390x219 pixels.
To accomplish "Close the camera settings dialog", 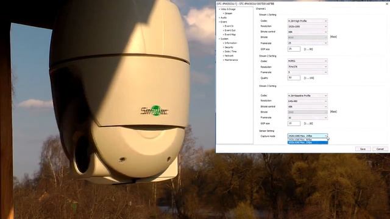I will pyautogui.click(x=387, y=4).
